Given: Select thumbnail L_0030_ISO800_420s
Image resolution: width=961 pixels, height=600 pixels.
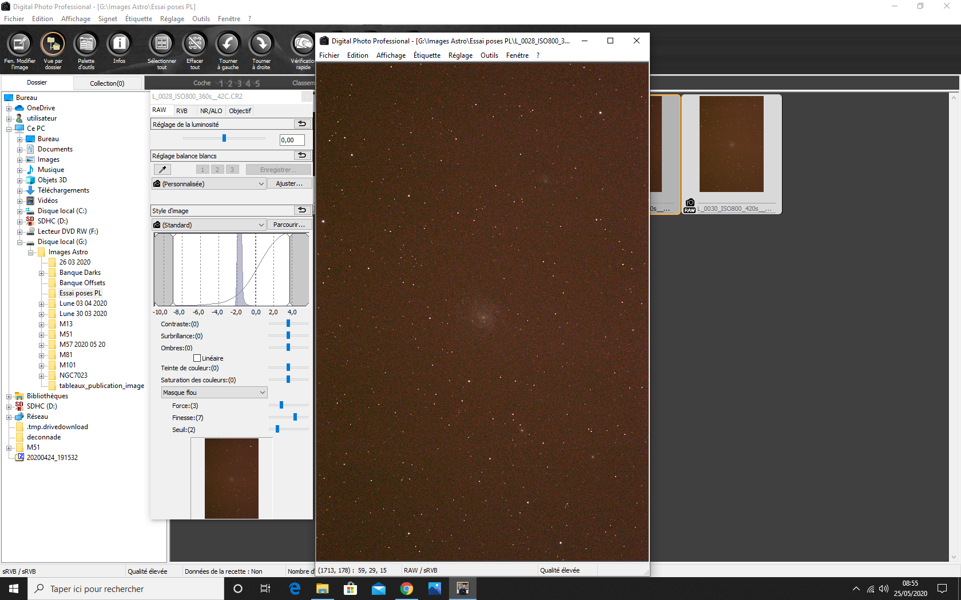Looking at the screenshot, I should pos(732,154).
